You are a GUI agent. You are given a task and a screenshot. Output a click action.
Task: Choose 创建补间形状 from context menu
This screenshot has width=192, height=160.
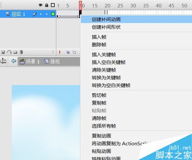click(x=136, y=27)
